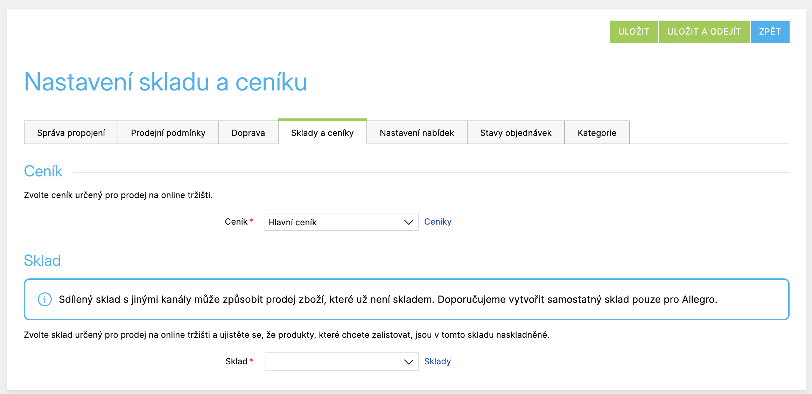Image resolution: width=812 pixels, height=394 pixels.
Task: Click the Ceník dropdown chevron arrow
Action: pos(408,222)
